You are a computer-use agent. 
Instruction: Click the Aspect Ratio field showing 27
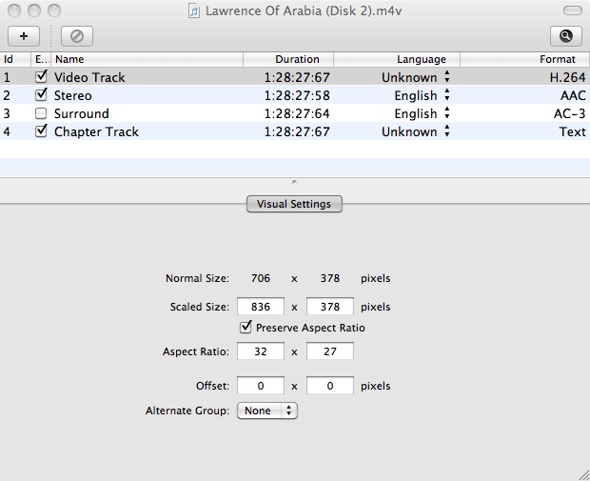point(330,351)
